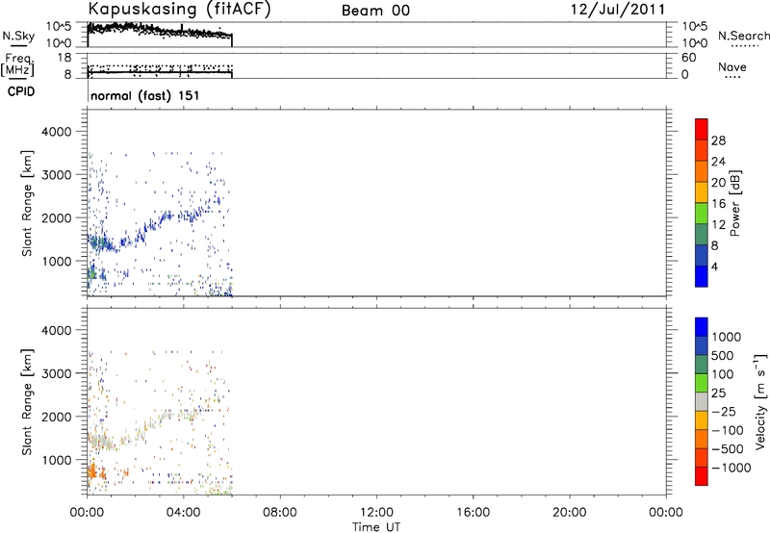Click the 'Power [dB]' colorbar title
Screen dimensions: 770x533
734,203
